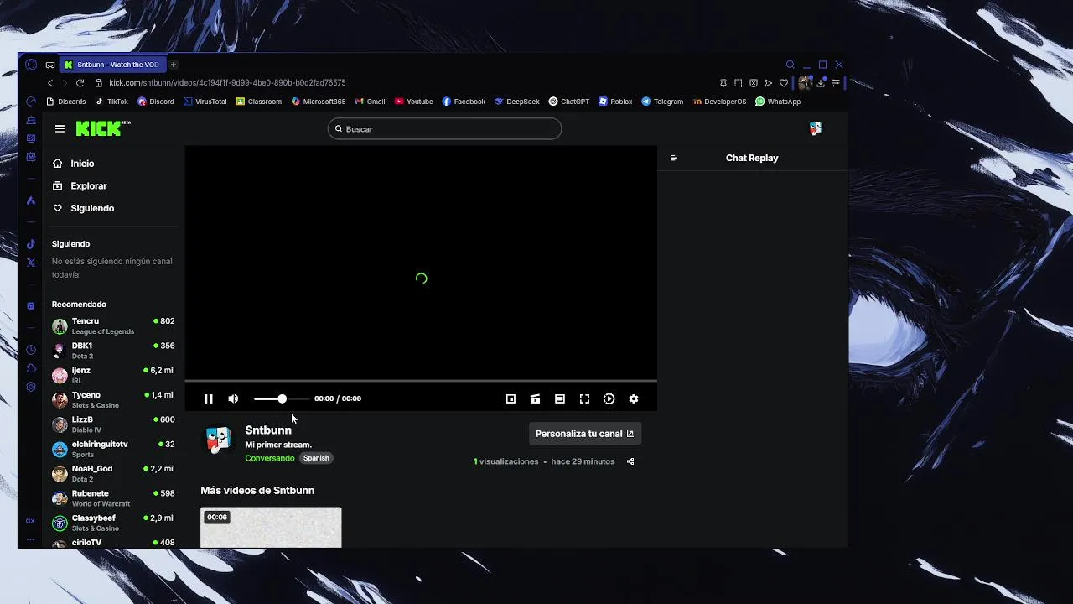Open playback speed control in the player
The image size is (1073, 604).
[x=609, y=398]
